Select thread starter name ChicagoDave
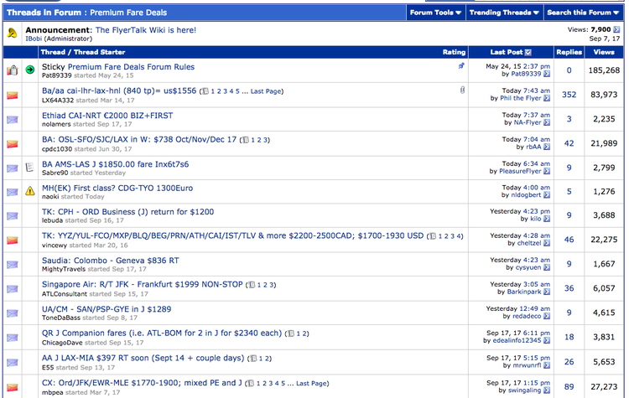Screen dimensions: 629x398 pyautogui.click(x=62, y=343)
